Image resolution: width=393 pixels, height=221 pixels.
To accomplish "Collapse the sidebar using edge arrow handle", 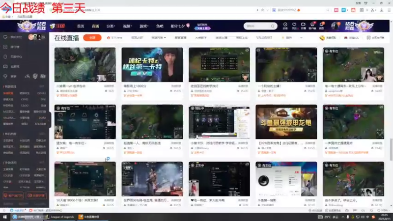I will click(50, 120).
